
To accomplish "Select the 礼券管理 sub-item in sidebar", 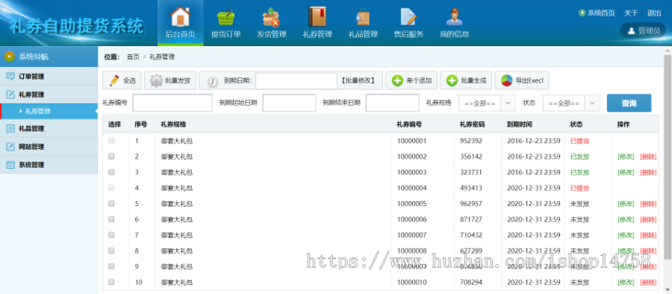I will pyautogui.click(x=49, y=111).
